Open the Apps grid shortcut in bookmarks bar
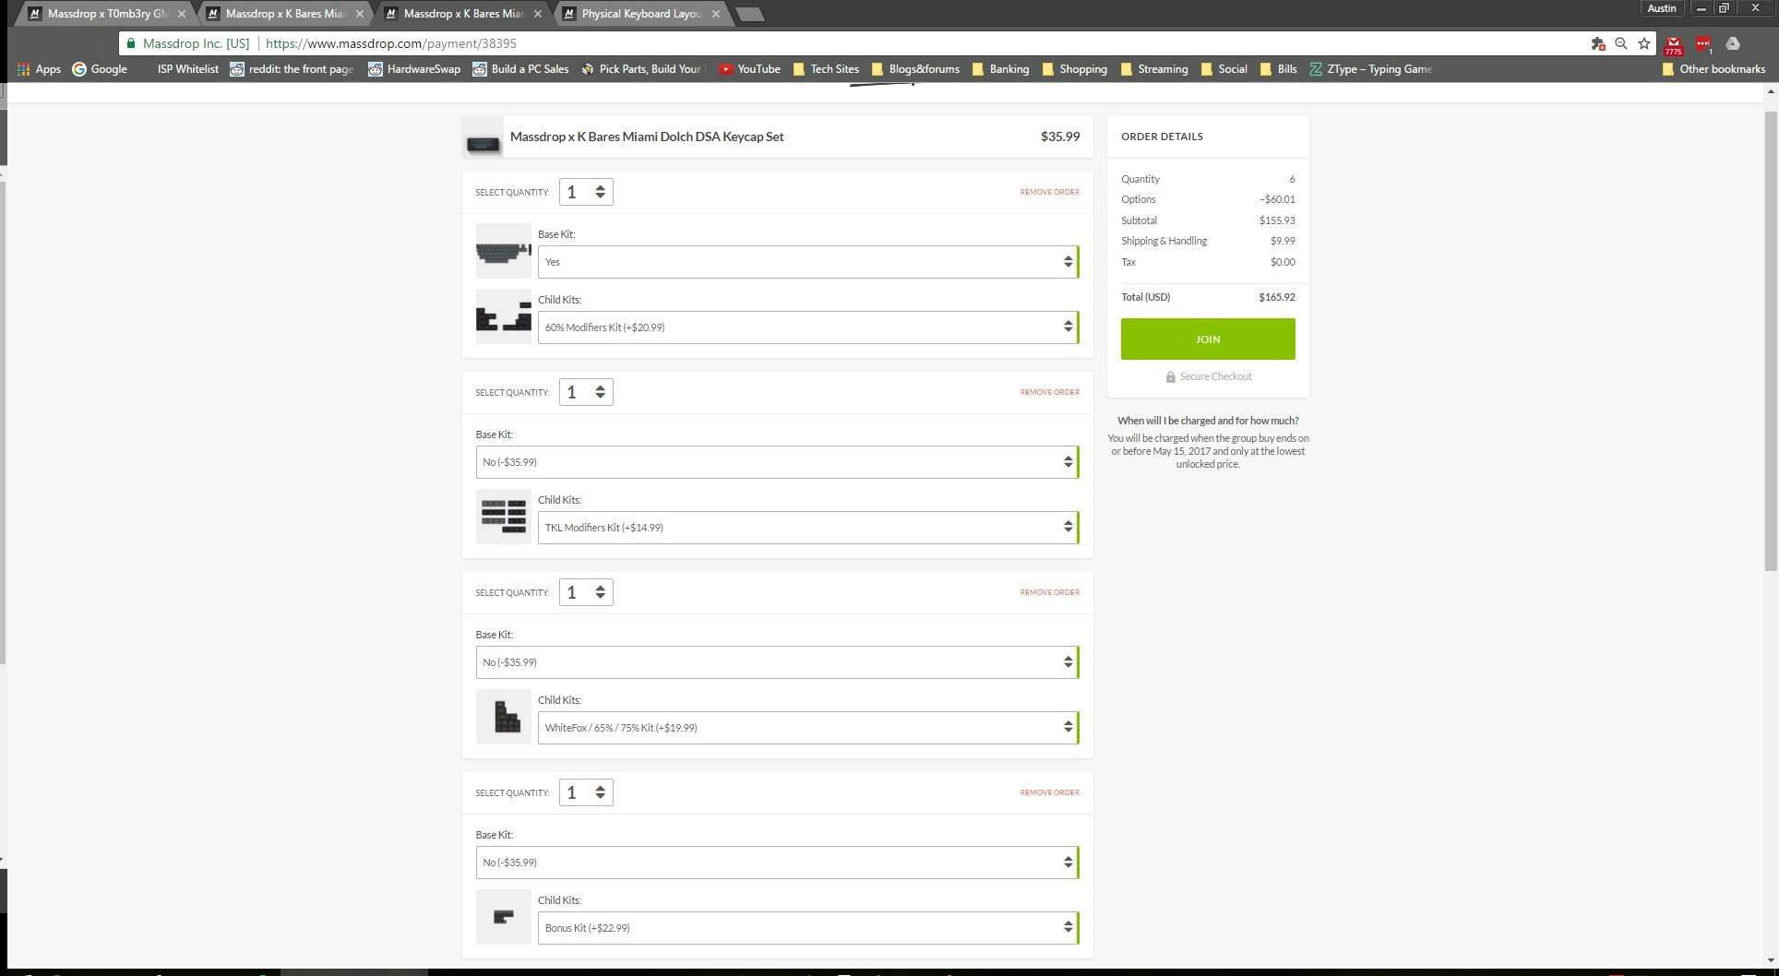The height and width of the screenshot is (976, 1779). tap(39, 69)
